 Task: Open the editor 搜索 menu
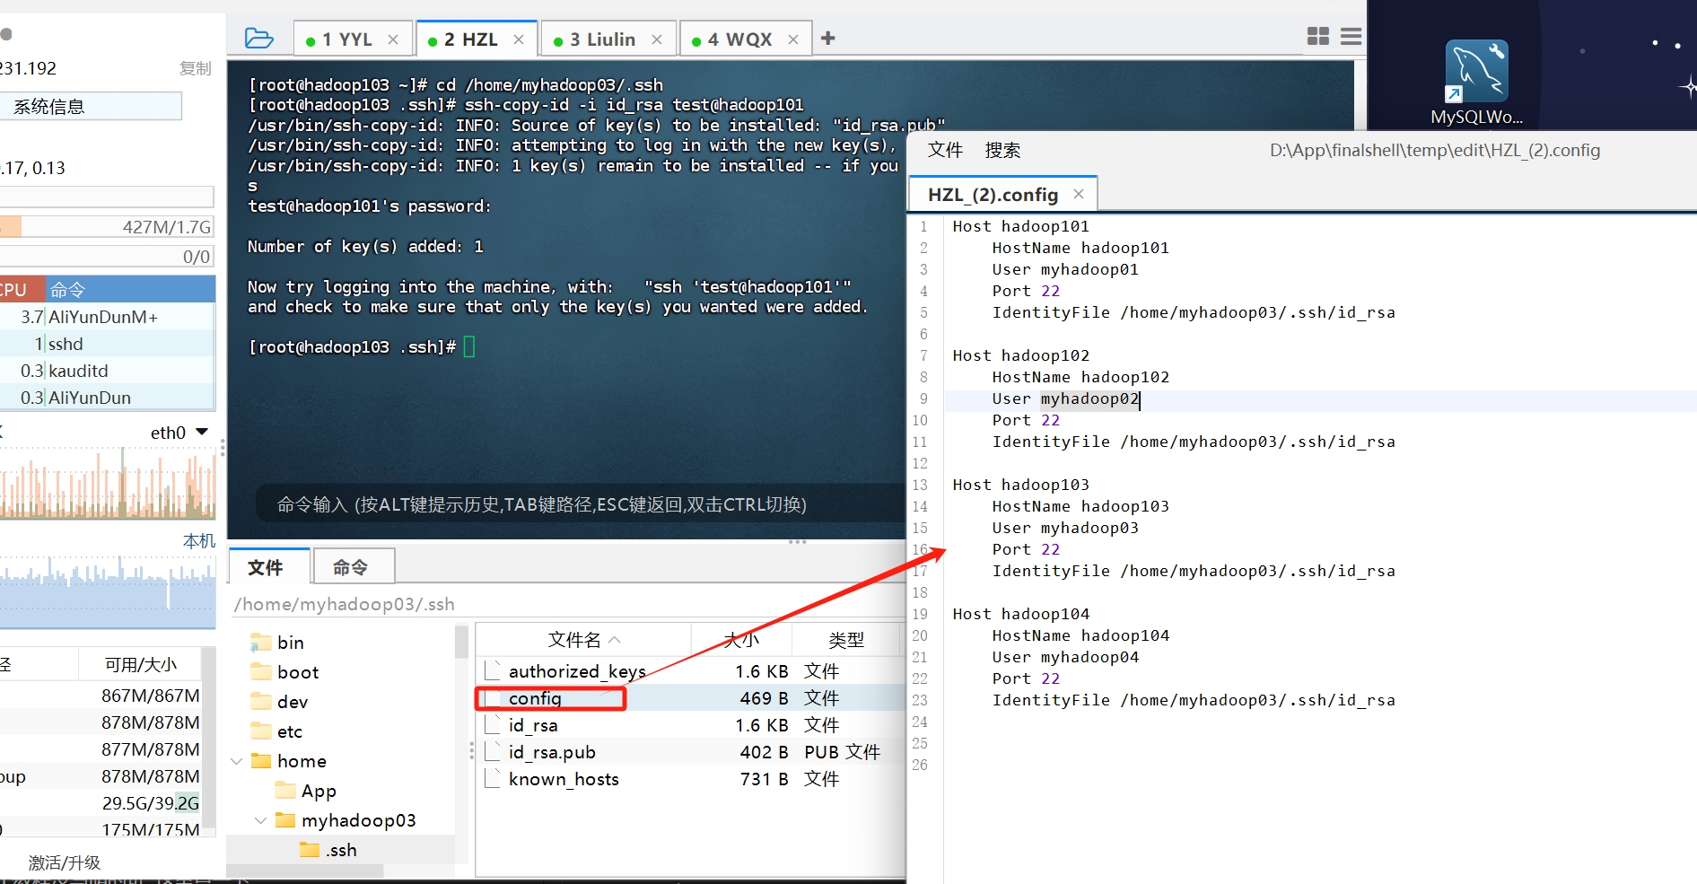(x=1002, y=150)
